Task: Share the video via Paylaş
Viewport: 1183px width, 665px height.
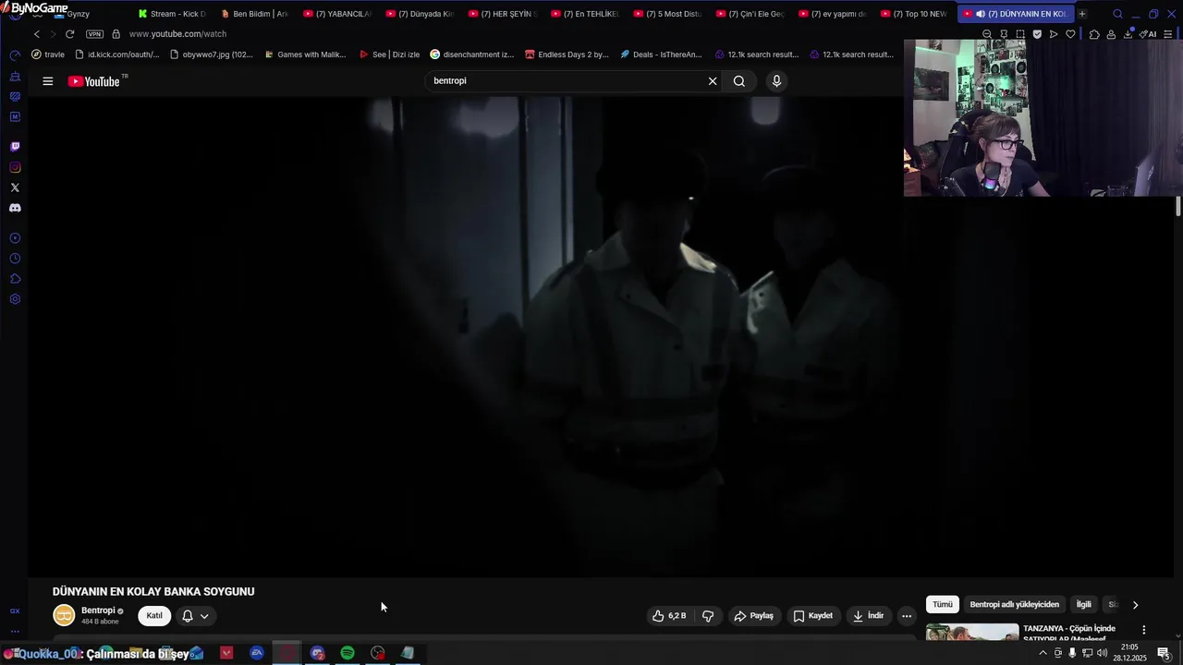Action: click(x=754, y=616)
